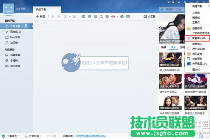The width and height of the screenshot is (210, 139).
Task: Open 配置中心(O) from the menu
Action: tap(197, 38)
